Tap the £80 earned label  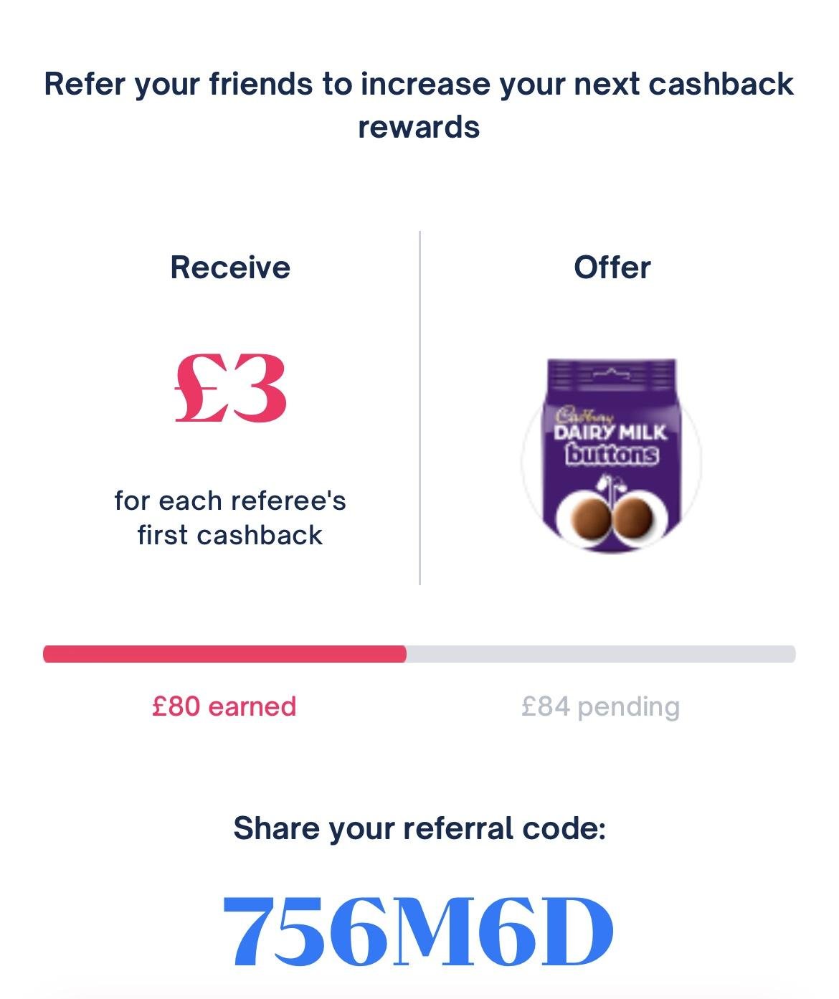[x=224, y=706]
